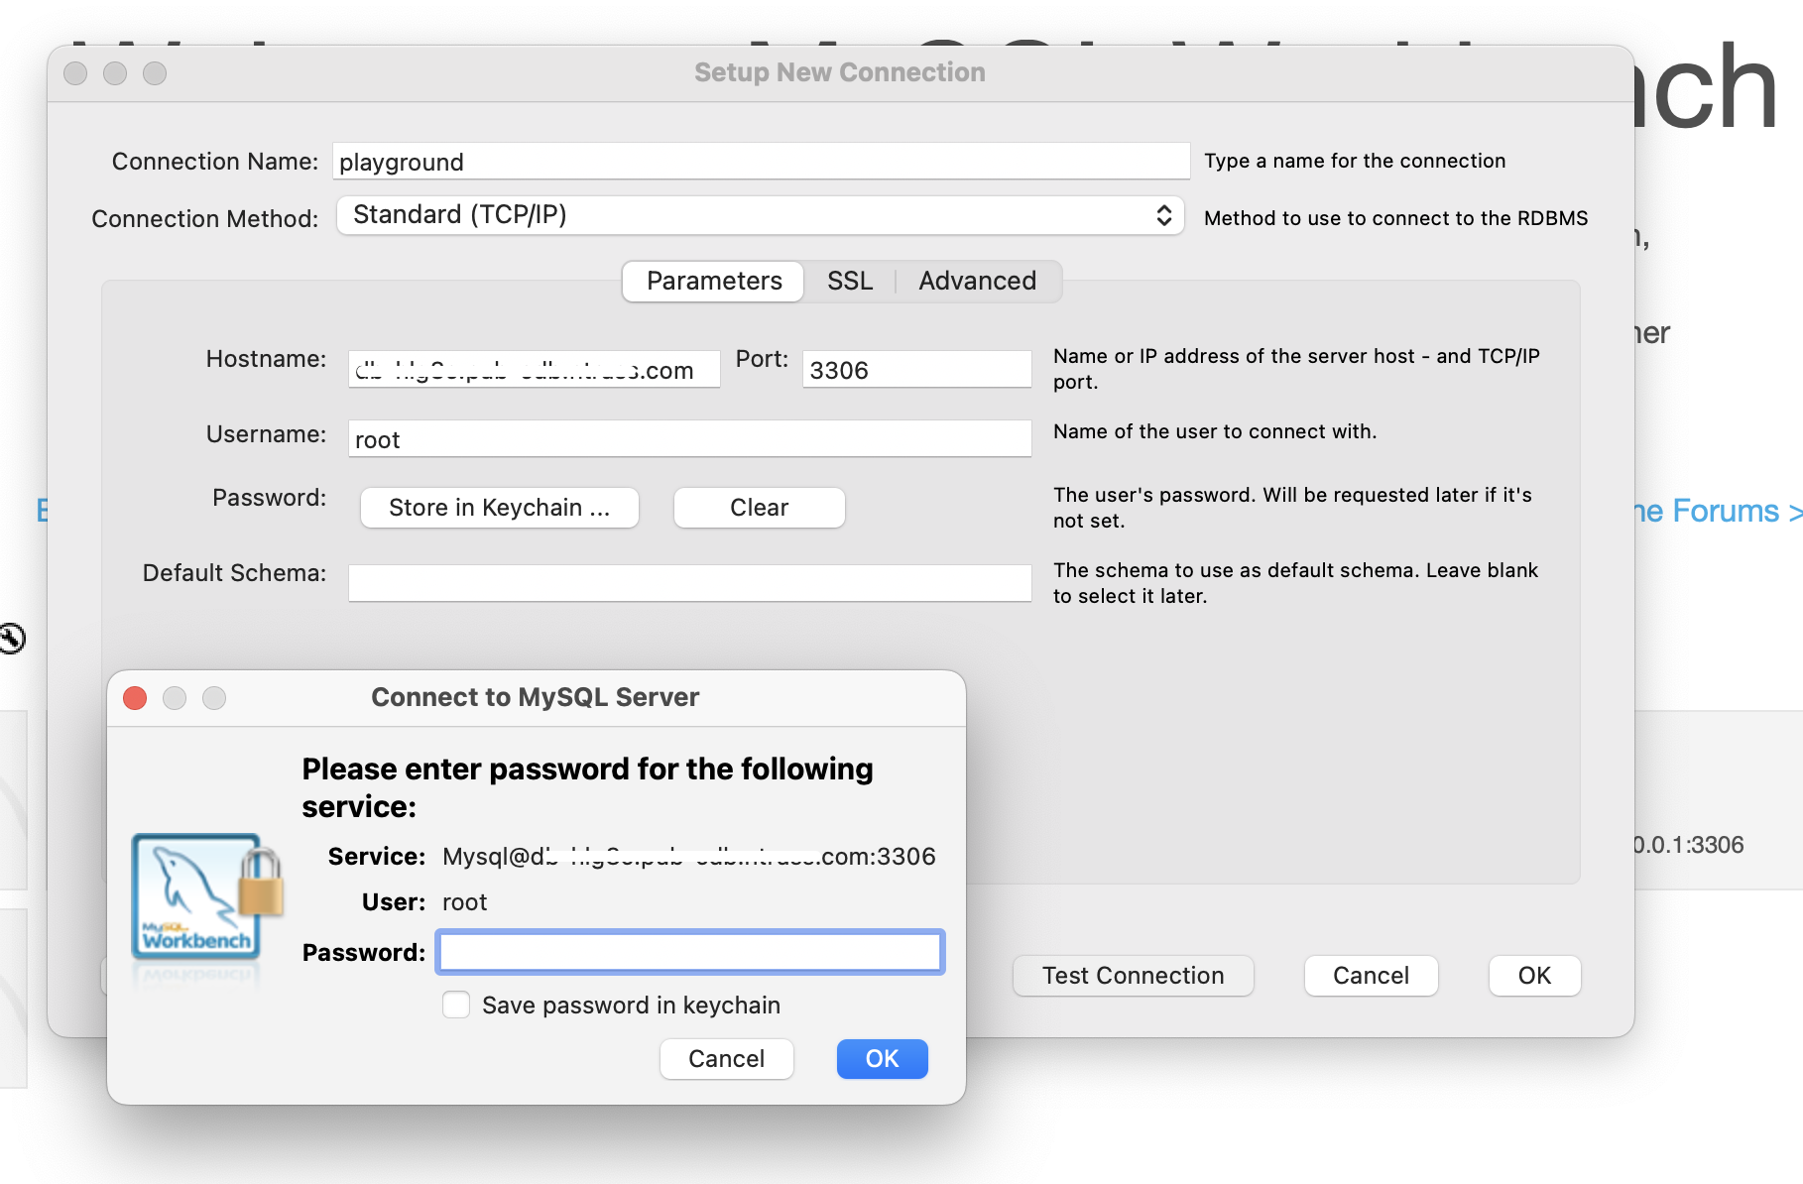Open the Forums link in background window
This screenshot has width=1803, height=1184.
point(1717,511)
